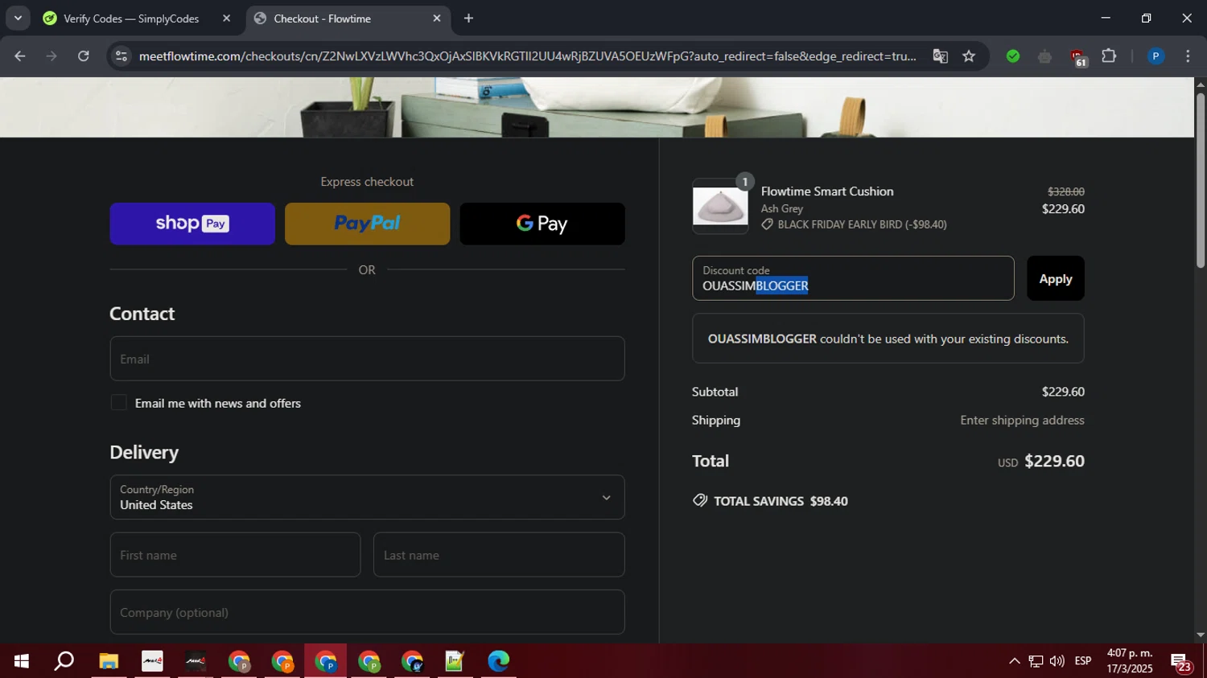Bookmark this page with the star icon
The image size is (1207, 678).
tap(969, 56)
